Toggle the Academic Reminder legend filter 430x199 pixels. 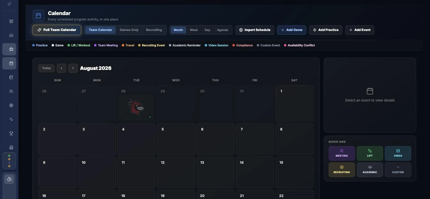tap(185, 45)
